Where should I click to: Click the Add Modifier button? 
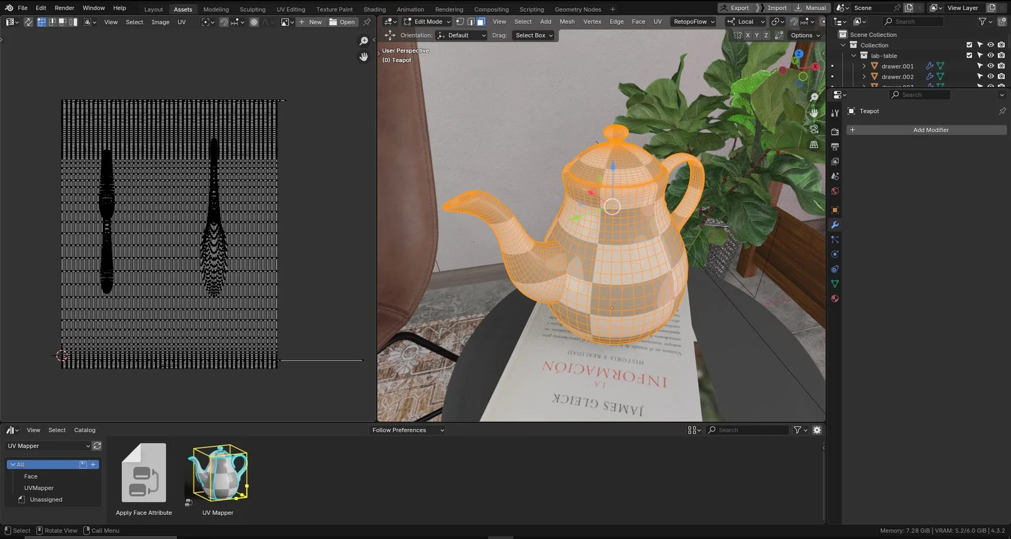[926, 130]
